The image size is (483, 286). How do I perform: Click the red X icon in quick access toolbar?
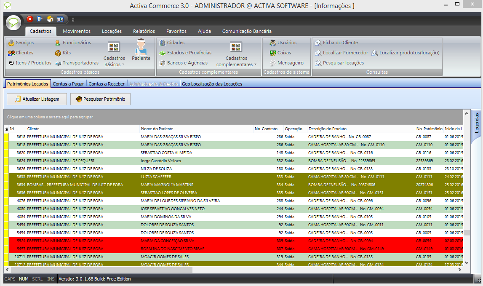pos(30,19)
